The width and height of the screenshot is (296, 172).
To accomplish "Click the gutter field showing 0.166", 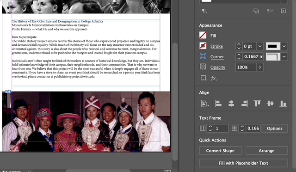I will [253, 129].
